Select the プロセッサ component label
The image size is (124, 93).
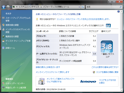click(x=41, y=36)
